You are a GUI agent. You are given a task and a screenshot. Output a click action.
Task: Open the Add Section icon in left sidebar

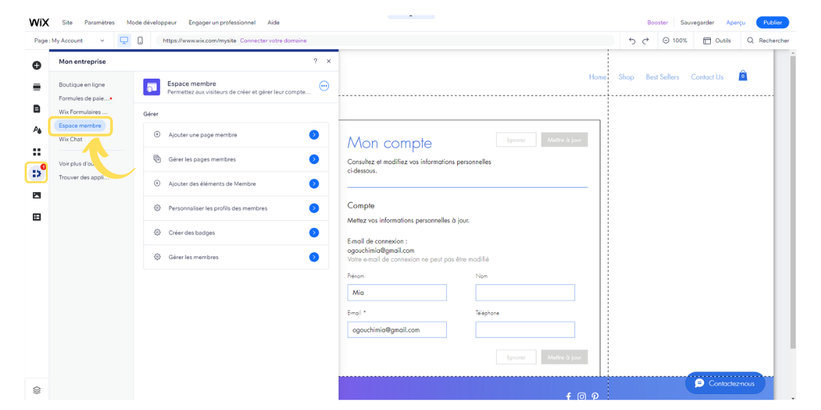click(x=37, y=87)
